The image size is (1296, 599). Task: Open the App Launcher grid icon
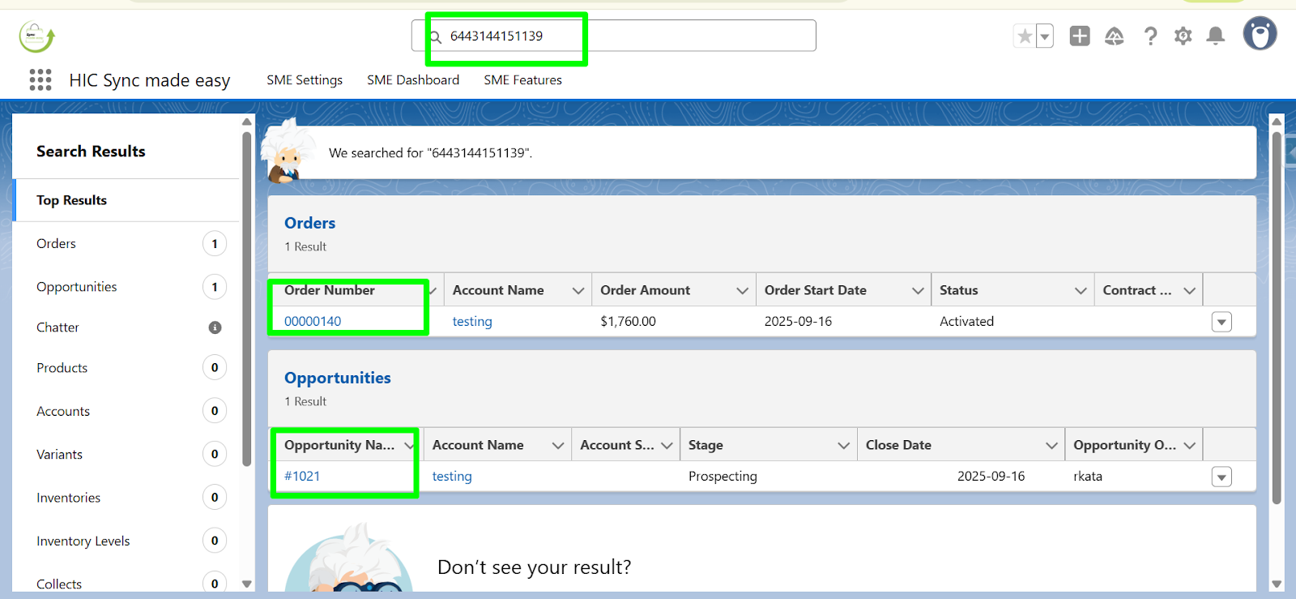[x=40, y=79]
